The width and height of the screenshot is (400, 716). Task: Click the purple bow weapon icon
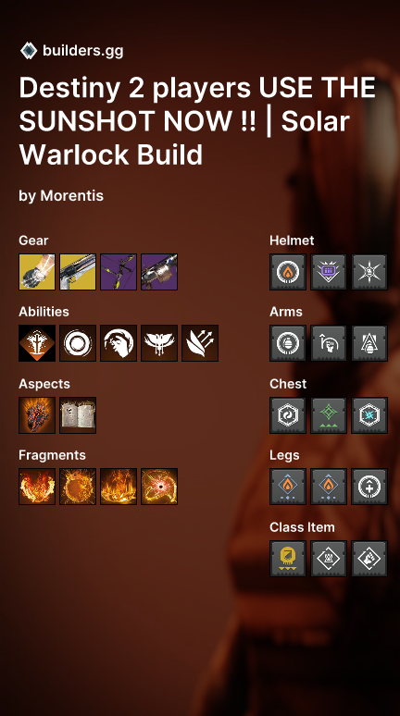click(119, 272)
